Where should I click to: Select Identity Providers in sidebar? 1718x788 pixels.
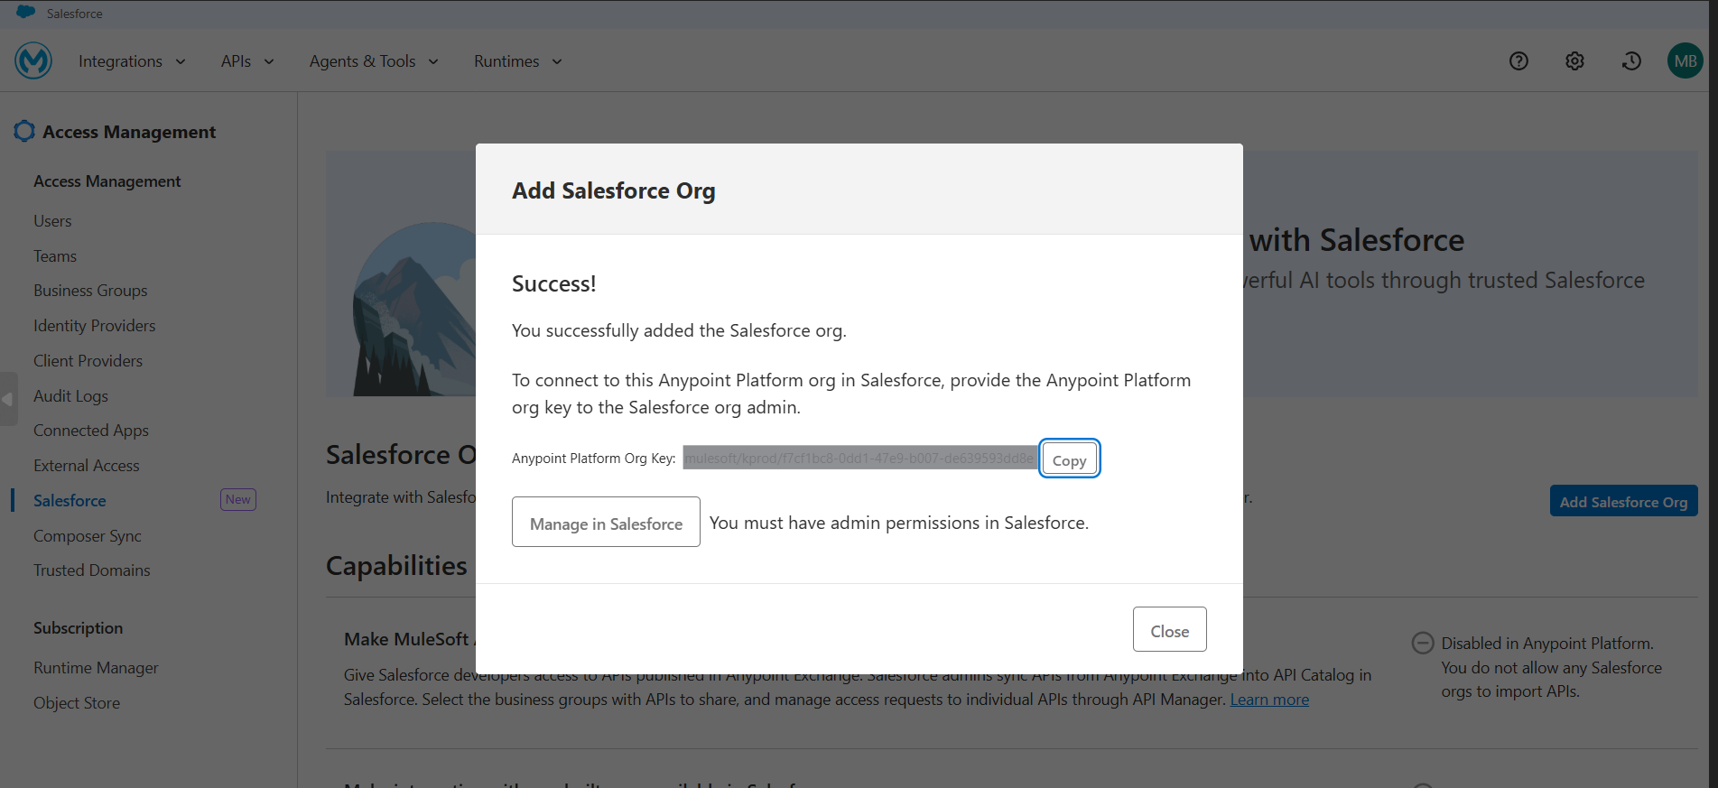(x=94, y=326)
